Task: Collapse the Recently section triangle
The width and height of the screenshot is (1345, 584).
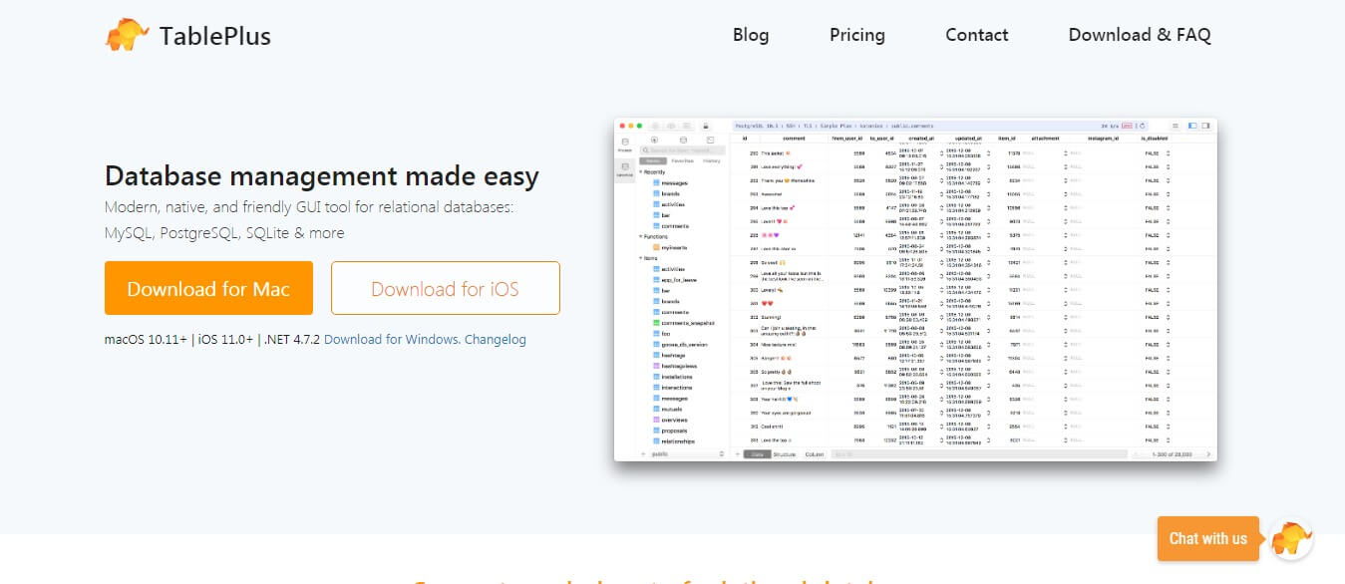Action: coord(641,172)
